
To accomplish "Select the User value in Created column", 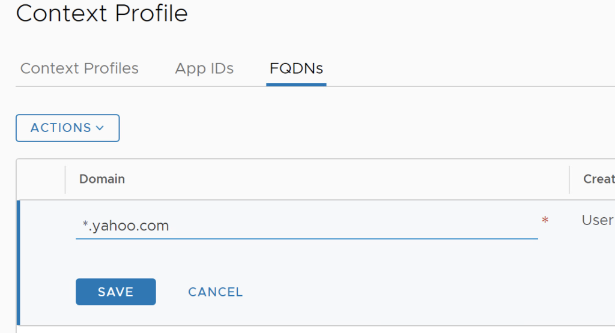I will (598, 220).
